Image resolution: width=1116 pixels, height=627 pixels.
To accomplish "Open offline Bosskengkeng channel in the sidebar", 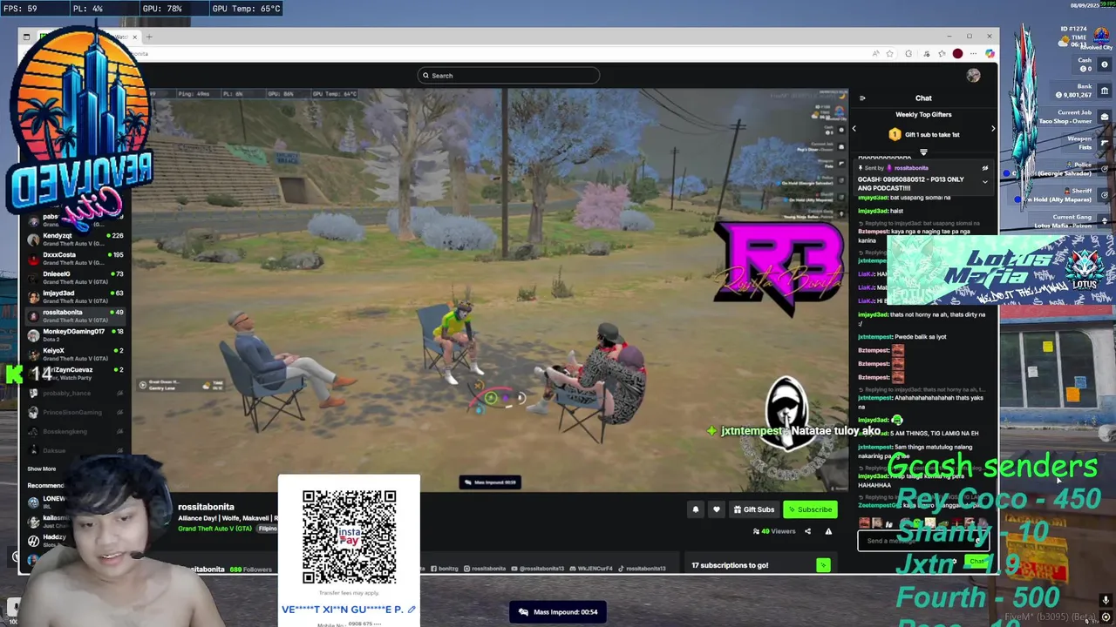I will [77, 431].
